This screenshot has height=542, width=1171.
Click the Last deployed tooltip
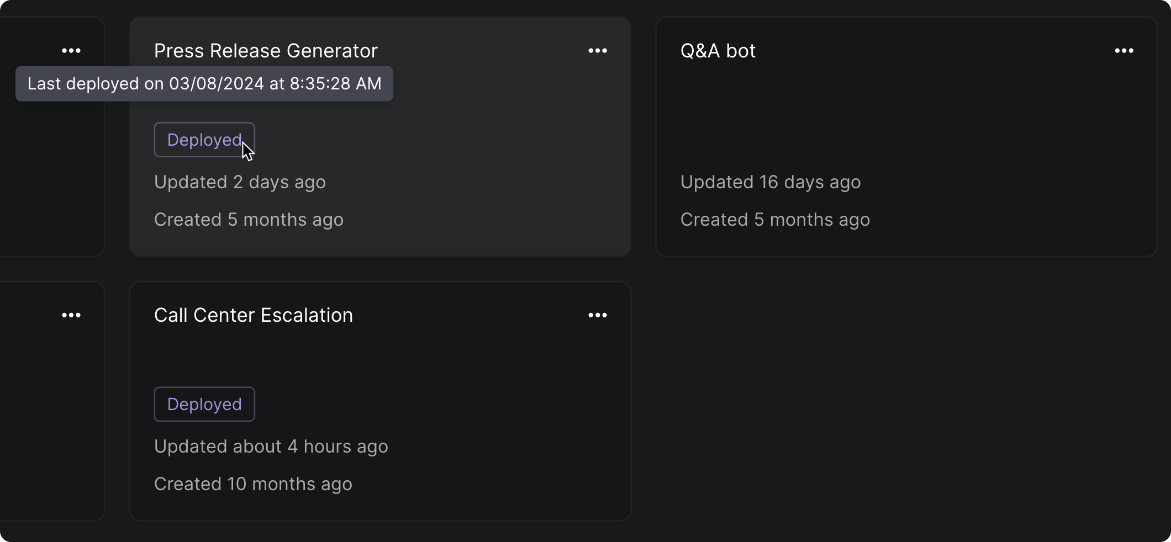204,84
